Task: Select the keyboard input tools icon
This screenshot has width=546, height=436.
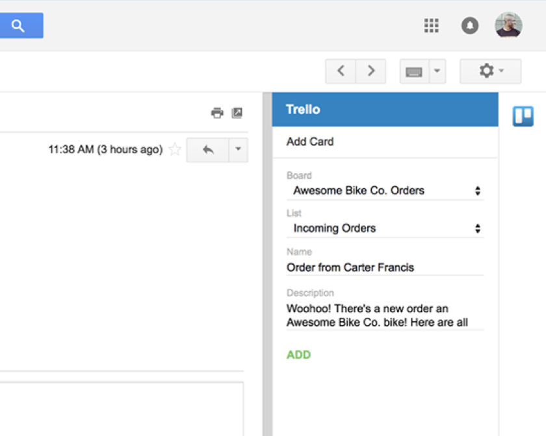Action: (415, 71)
